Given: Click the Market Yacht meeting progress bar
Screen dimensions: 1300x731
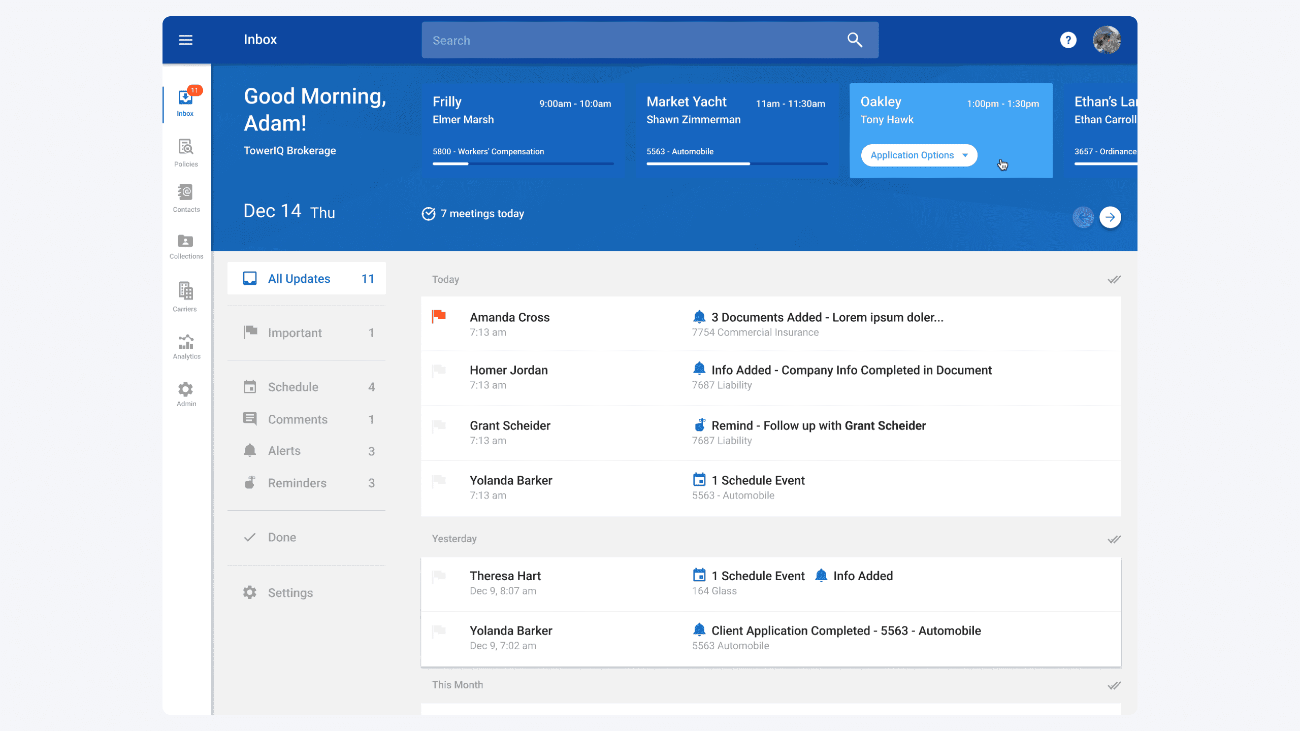Looking at the screenshot, I should [736, 163].
